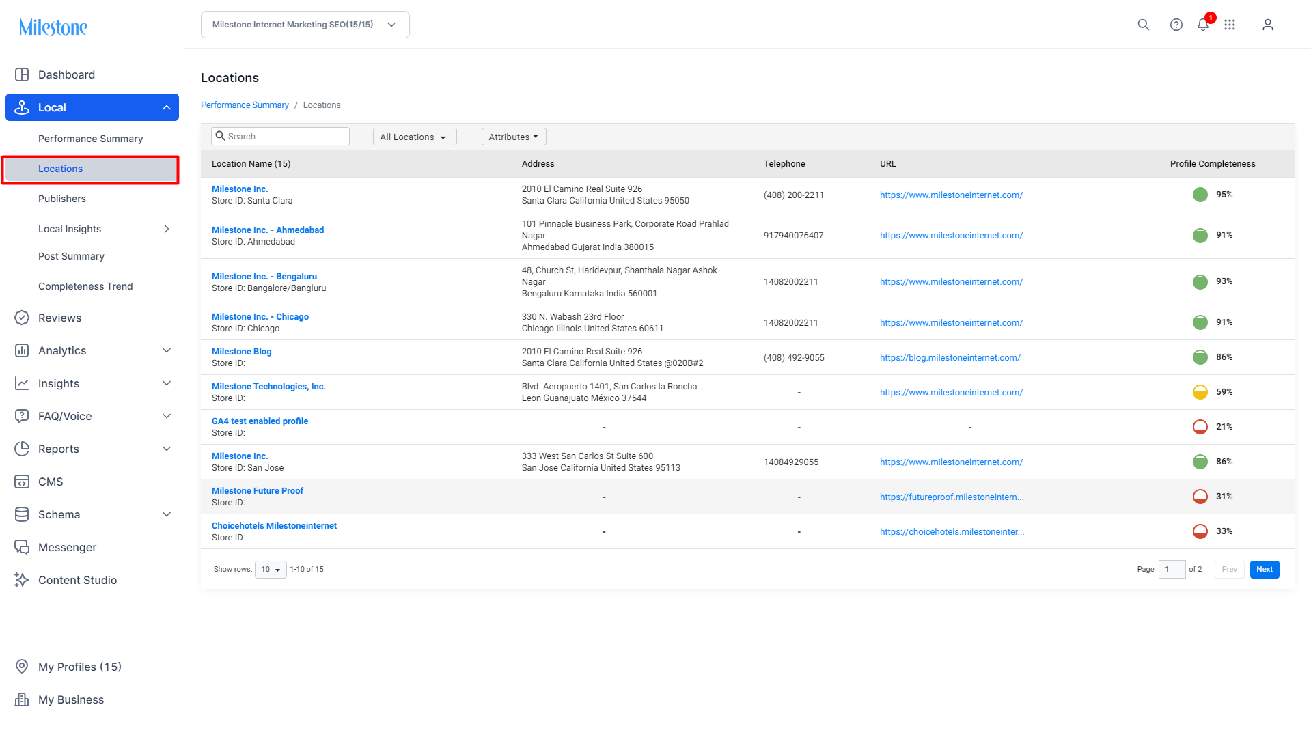Visit the choicehotels.milestoneinter... URL

pos(952,532)
